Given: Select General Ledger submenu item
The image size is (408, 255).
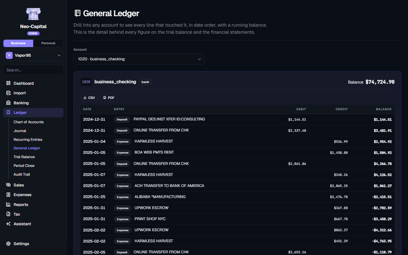Looking at the screenshot, I should pyautogui.click(x=27, y=148).
